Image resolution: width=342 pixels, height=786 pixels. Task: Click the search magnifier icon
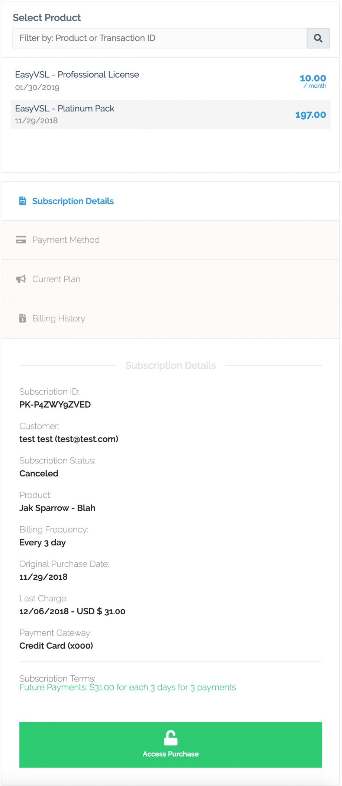(x=318, y=38)
